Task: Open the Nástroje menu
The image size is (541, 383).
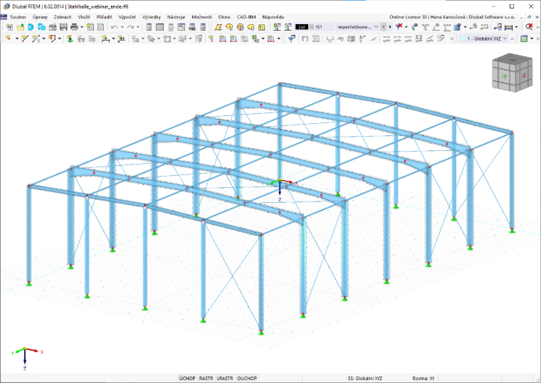Action: tap(176, 17)
